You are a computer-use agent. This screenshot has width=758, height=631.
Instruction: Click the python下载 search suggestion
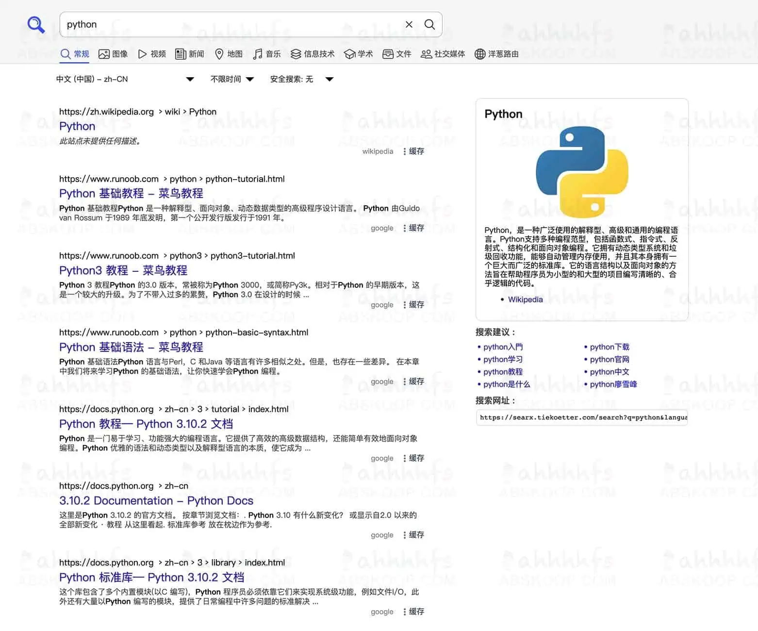click(609, 347)
